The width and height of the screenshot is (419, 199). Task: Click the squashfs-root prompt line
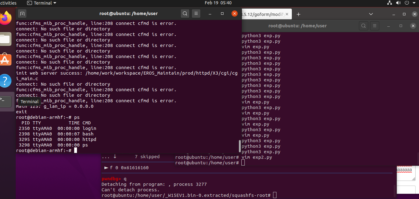[x=189, y=195]
